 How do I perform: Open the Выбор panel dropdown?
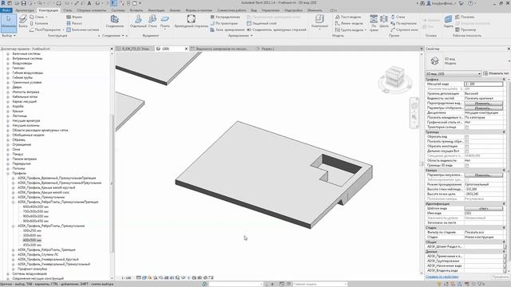[9, 35]
